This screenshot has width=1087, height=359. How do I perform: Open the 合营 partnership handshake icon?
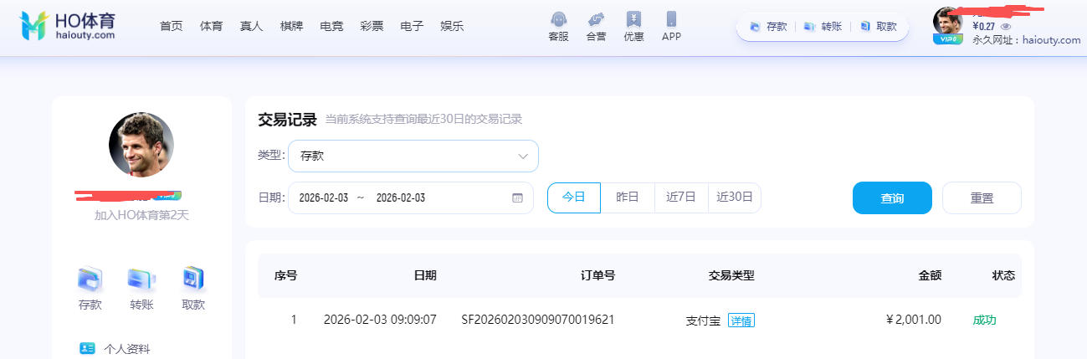597,19
